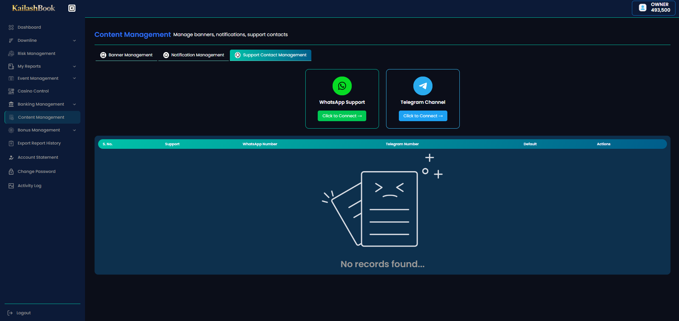Click the No records found message
The width and height of the screenshot is (679, 321).
tap(383, 264)
